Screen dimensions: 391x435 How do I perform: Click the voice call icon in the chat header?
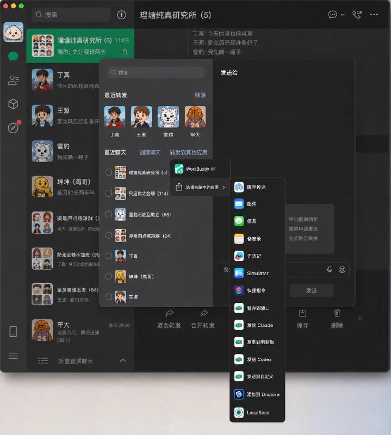click(x=357, y=15)
